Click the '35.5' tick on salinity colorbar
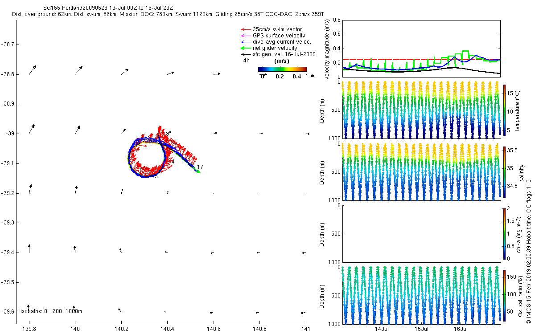This screenshot has height=334, width=535. (x=512, y=151)
